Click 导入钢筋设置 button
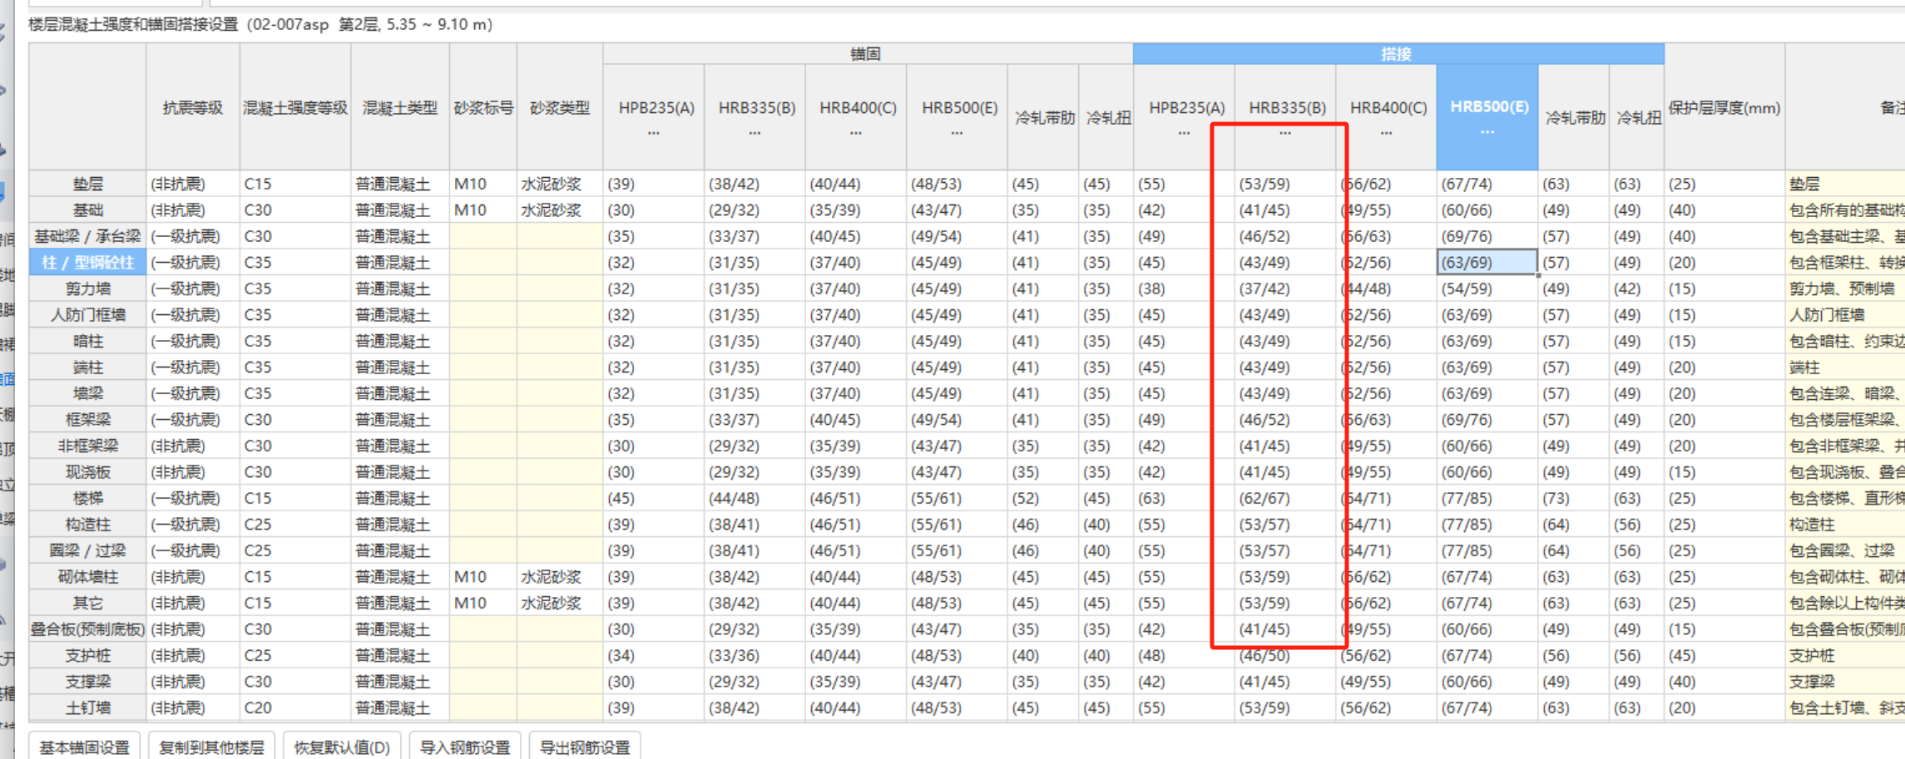The width and height of the screenshot is (1905, 759). pos(465,747)
